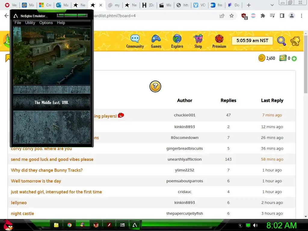
Task: Open the 'Jellyneo' thread
Action: (19, 202)
